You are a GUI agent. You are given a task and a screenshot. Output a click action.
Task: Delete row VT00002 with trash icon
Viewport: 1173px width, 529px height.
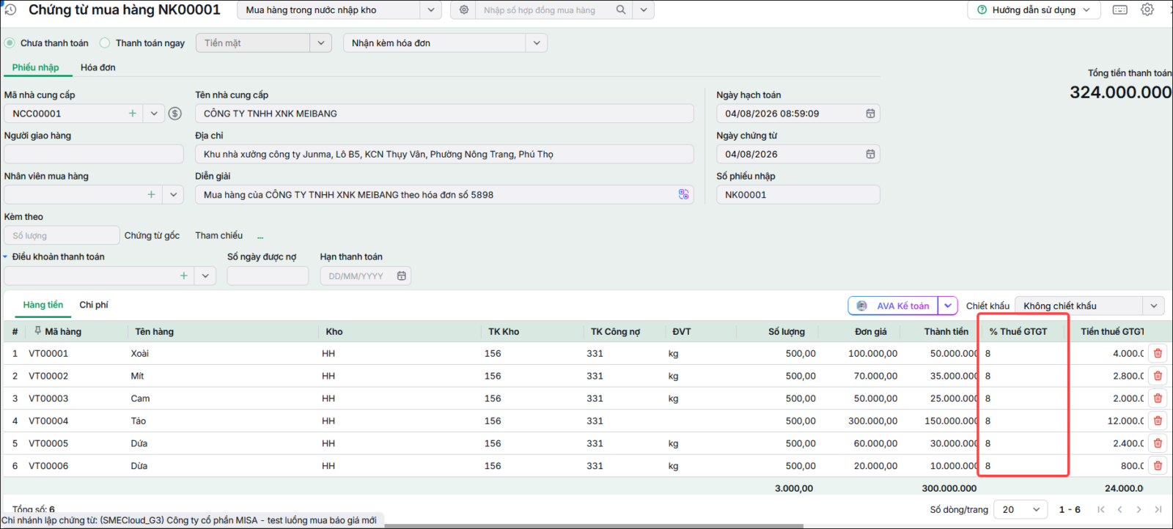click(1158, 376)
